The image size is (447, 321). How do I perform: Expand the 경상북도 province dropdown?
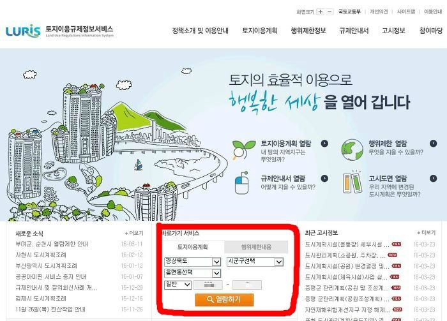(x=193, y=262)
